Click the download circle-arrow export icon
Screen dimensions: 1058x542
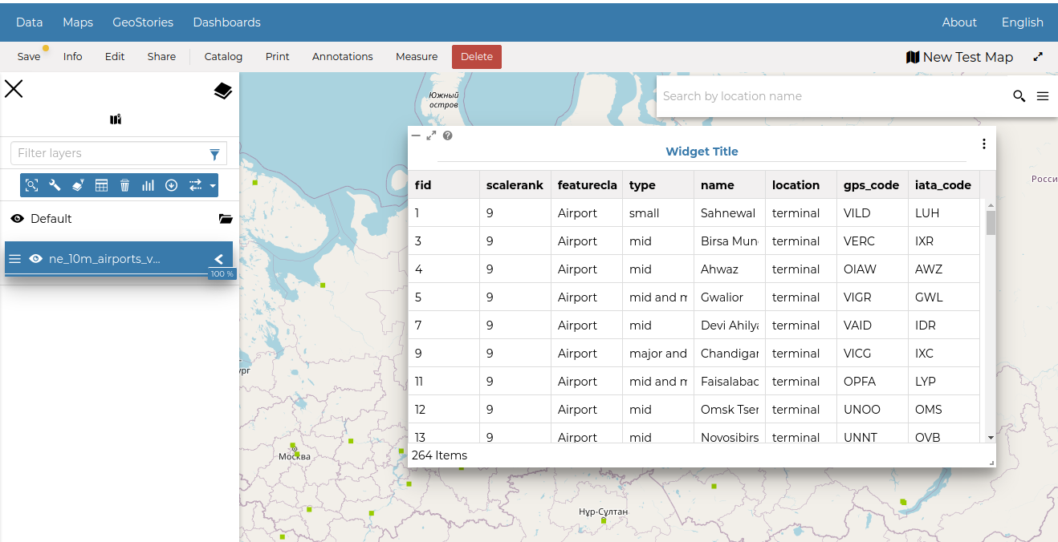pos(171,185)
